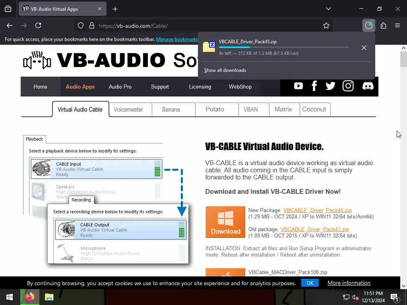
Task: Open the VB-Audio Instagram icon
Action: (348, 86)
